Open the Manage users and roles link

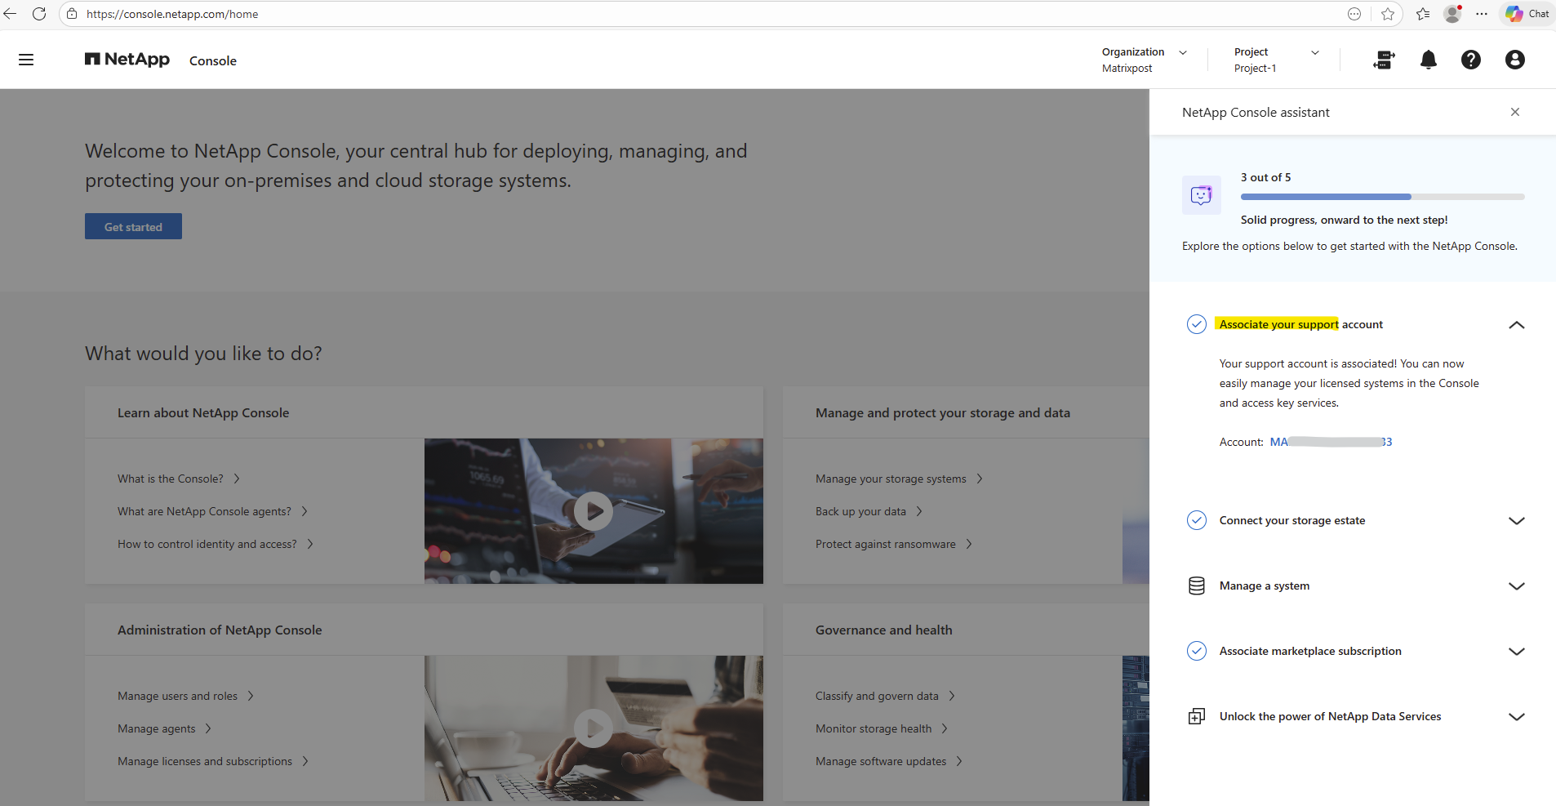(x=186, y=696)
